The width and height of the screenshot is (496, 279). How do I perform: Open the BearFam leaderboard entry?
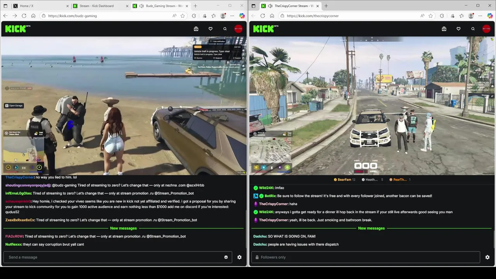click(x=344, y=179)
